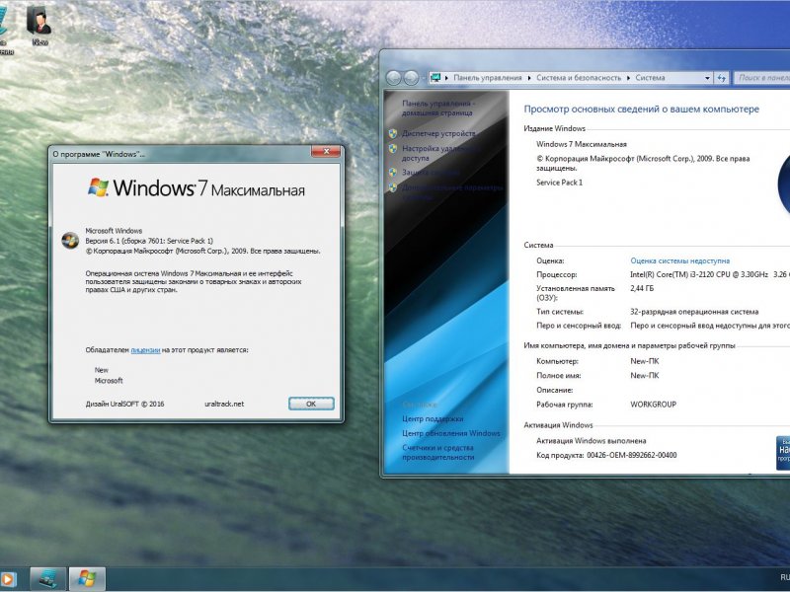Click the computer icon in the address bar

pos(435,78)
